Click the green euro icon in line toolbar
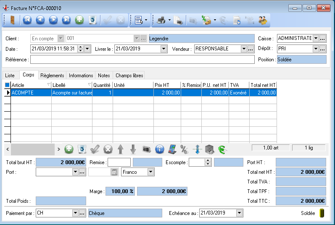 (x=222, y=149)
